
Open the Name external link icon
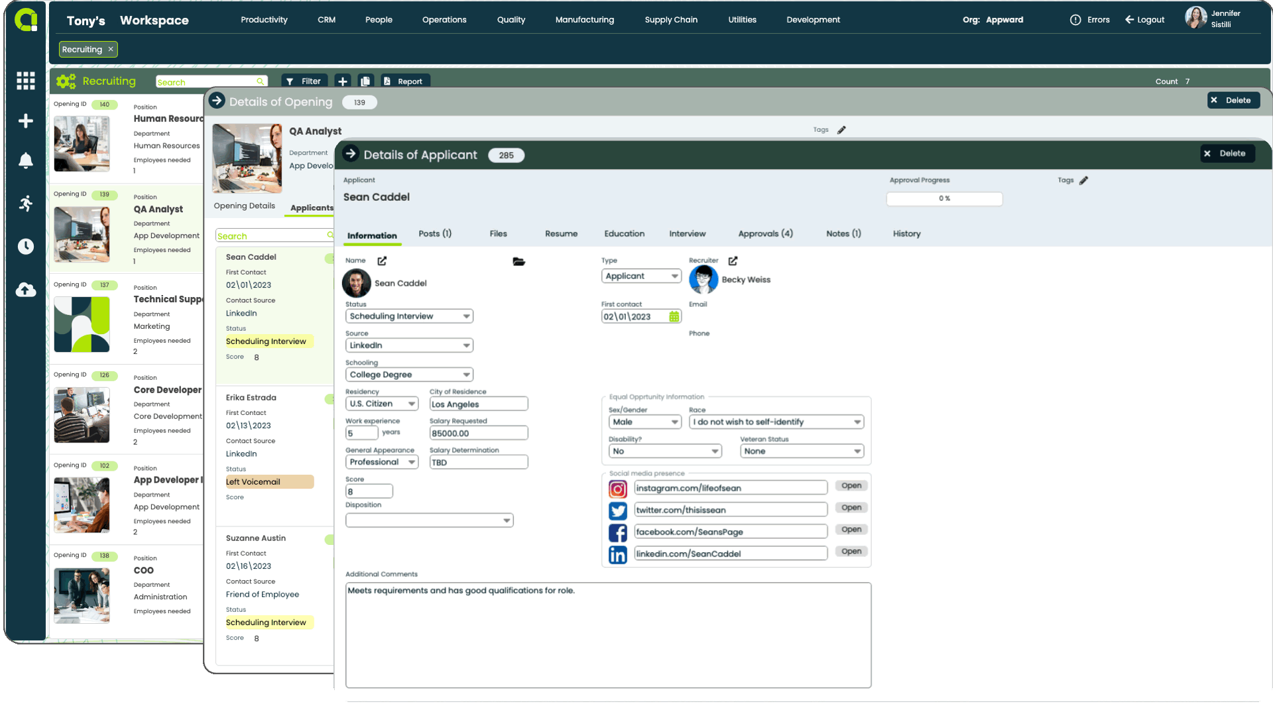[382, 261]
